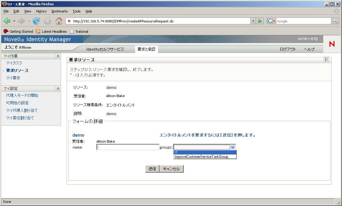The height and width of the screenshot is (206, 342).
Task: Open the View menu
Action: pos(28,11)
